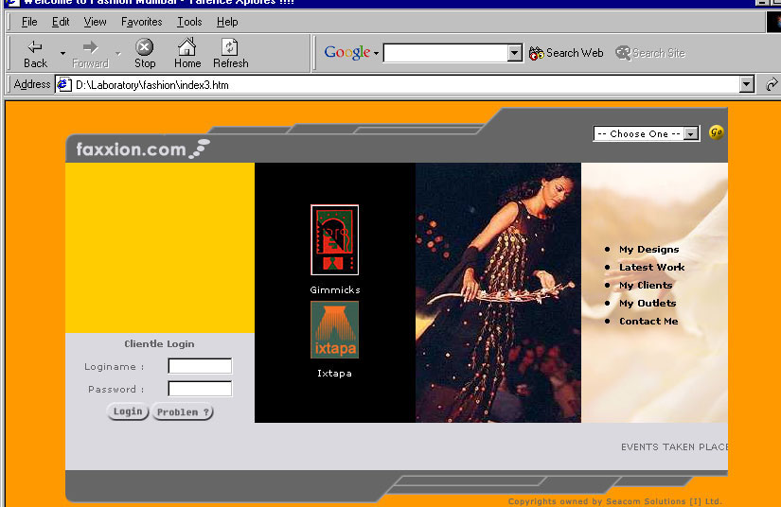
Task: Open the Tools menu
Action: [189, 22]
